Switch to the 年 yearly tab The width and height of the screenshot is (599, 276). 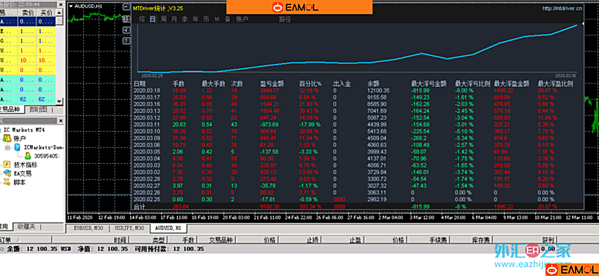pos(195,19)
